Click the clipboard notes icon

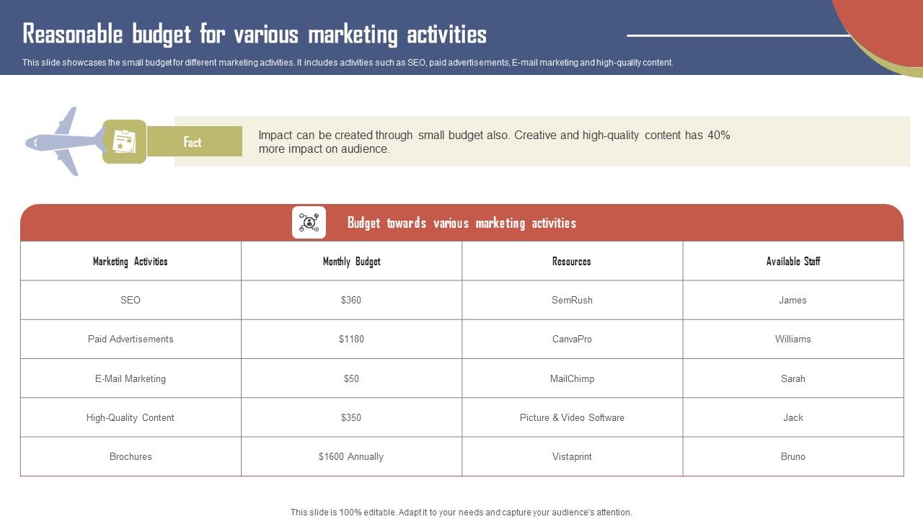(124, 141)
